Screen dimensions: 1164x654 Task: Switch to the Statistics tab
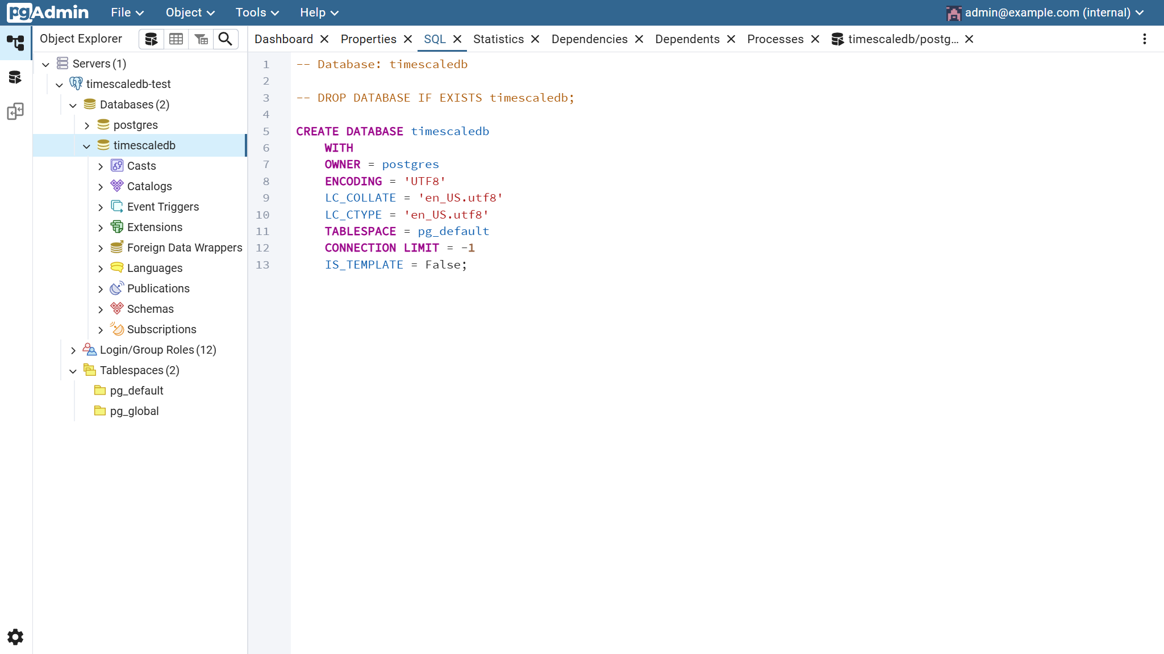[498, 39]
